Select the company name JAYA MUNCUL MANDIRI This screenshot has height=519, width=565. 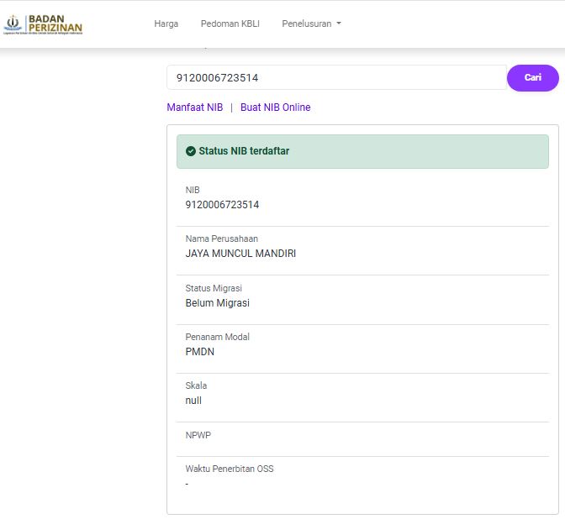coord(240,254)
